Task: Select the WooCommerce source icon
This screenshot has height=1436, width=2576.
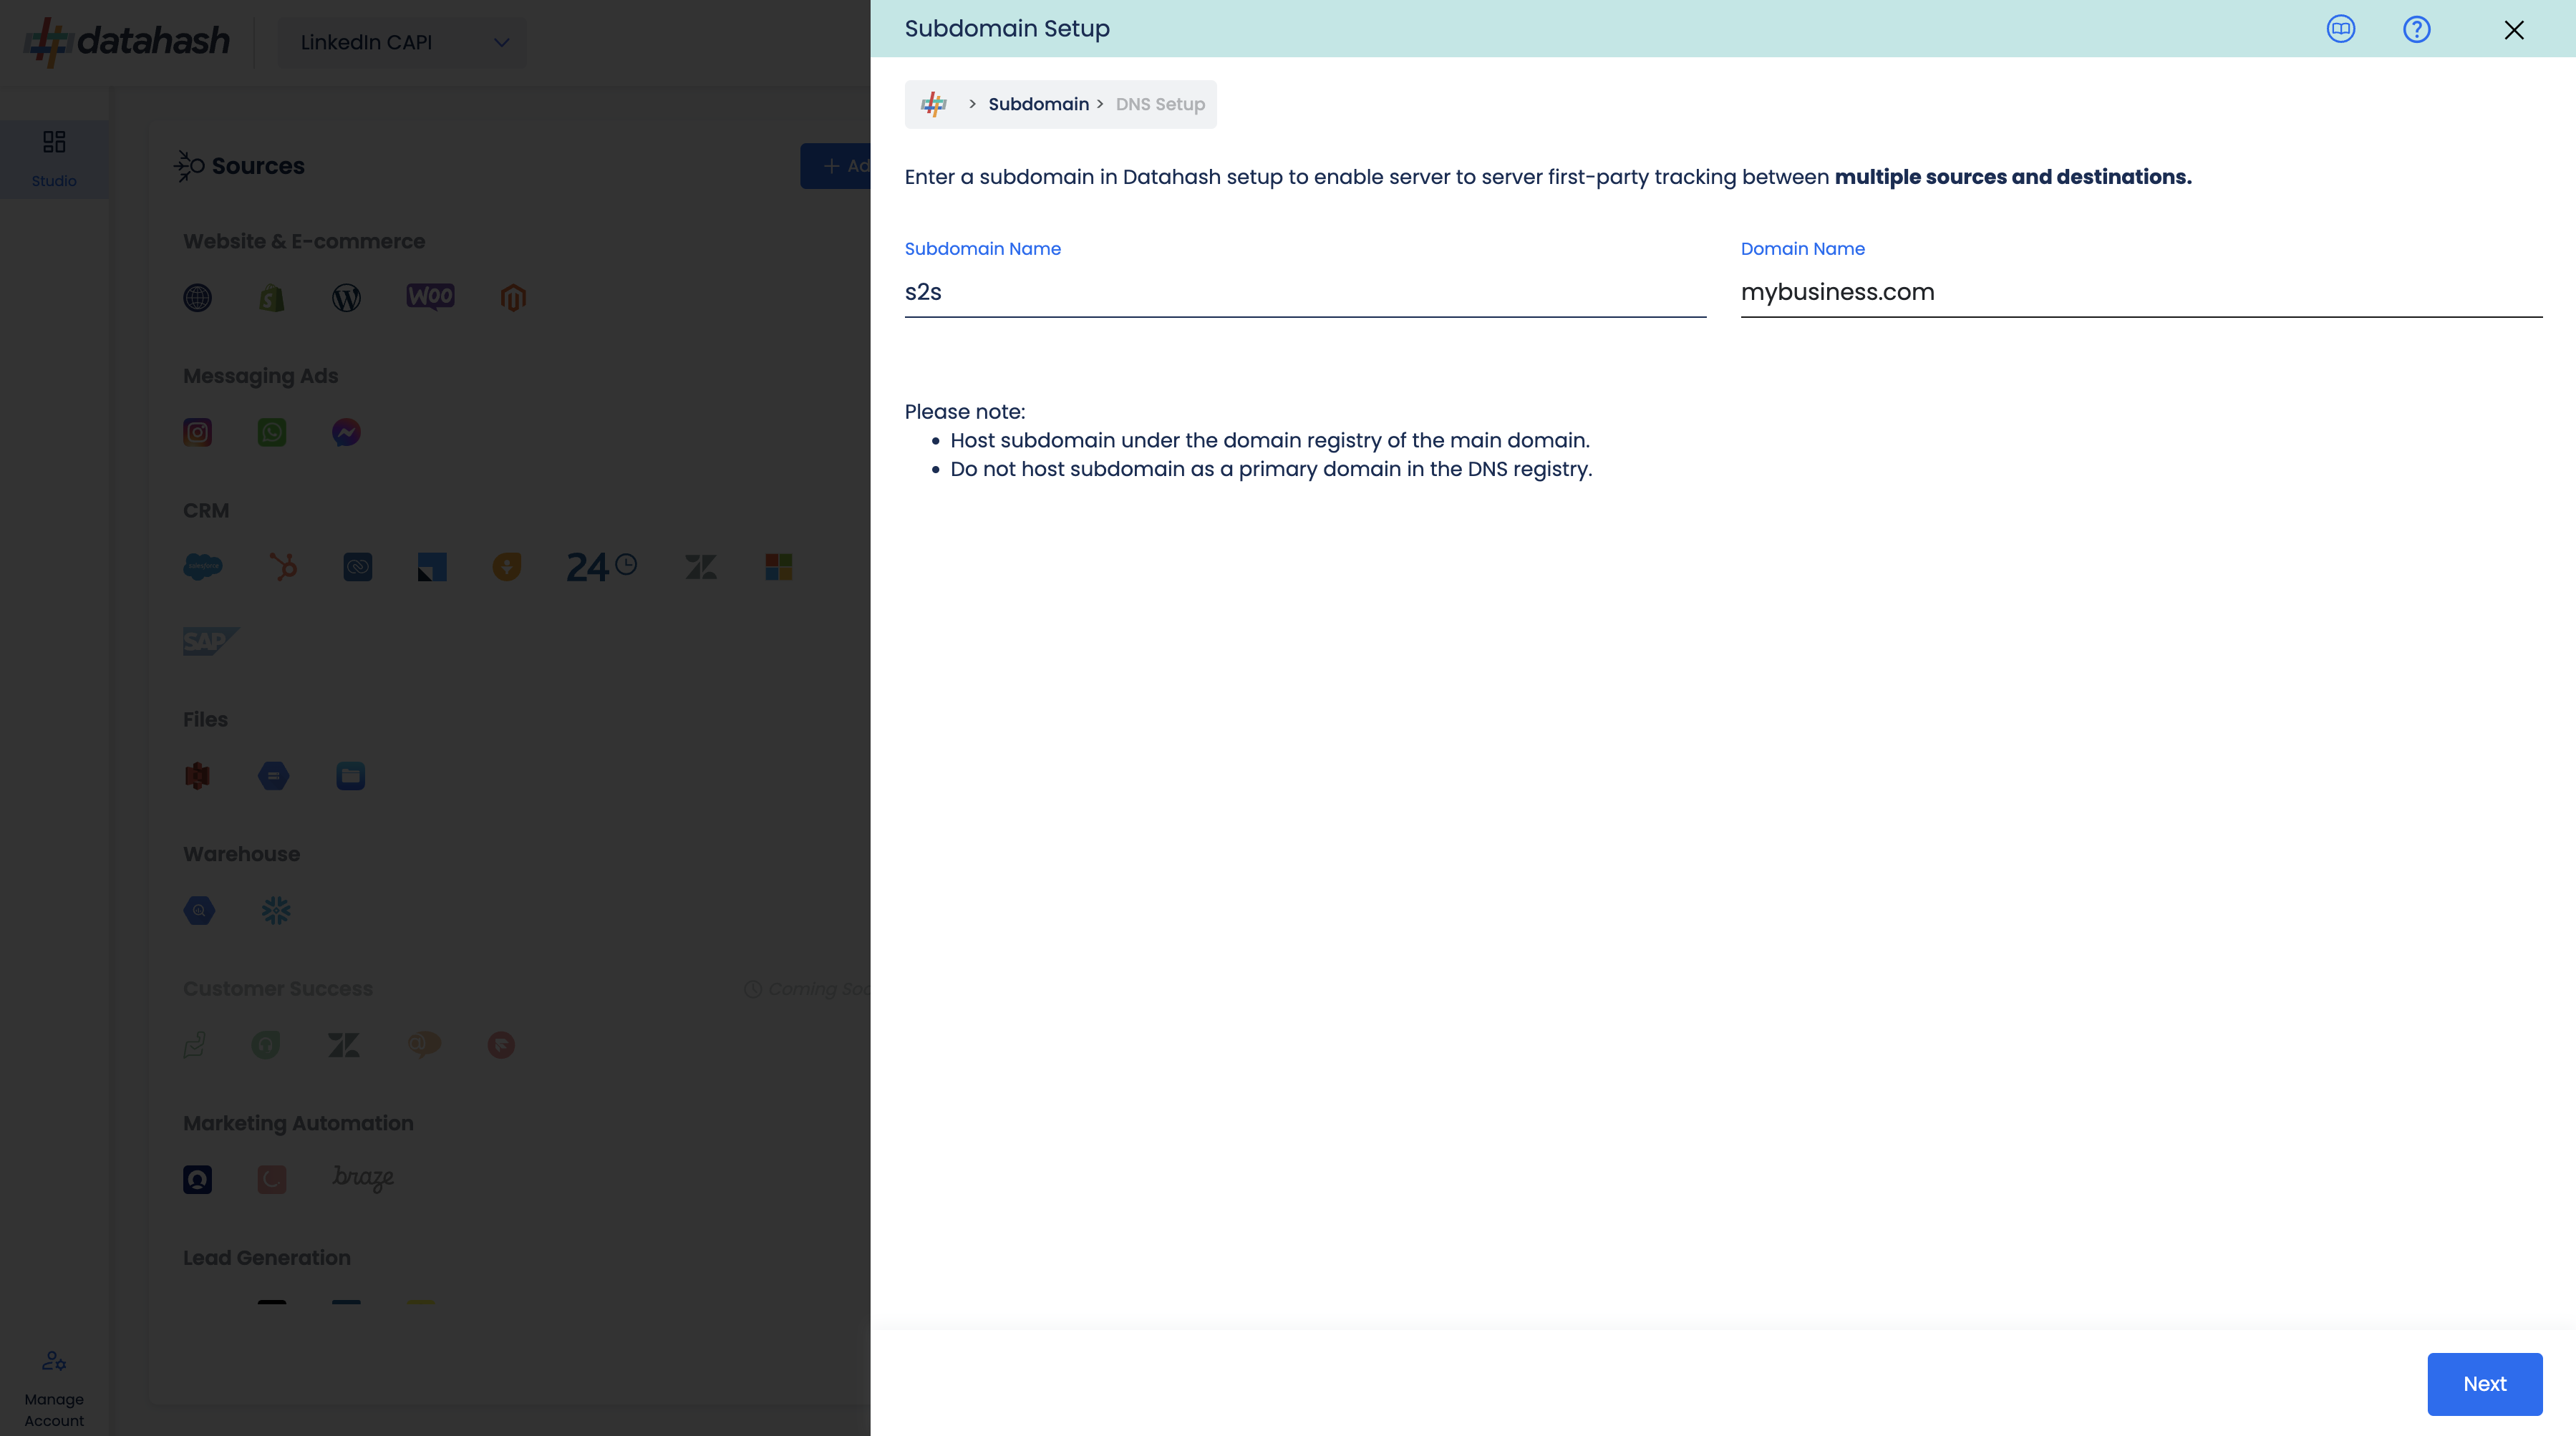Action: [430, 296]
